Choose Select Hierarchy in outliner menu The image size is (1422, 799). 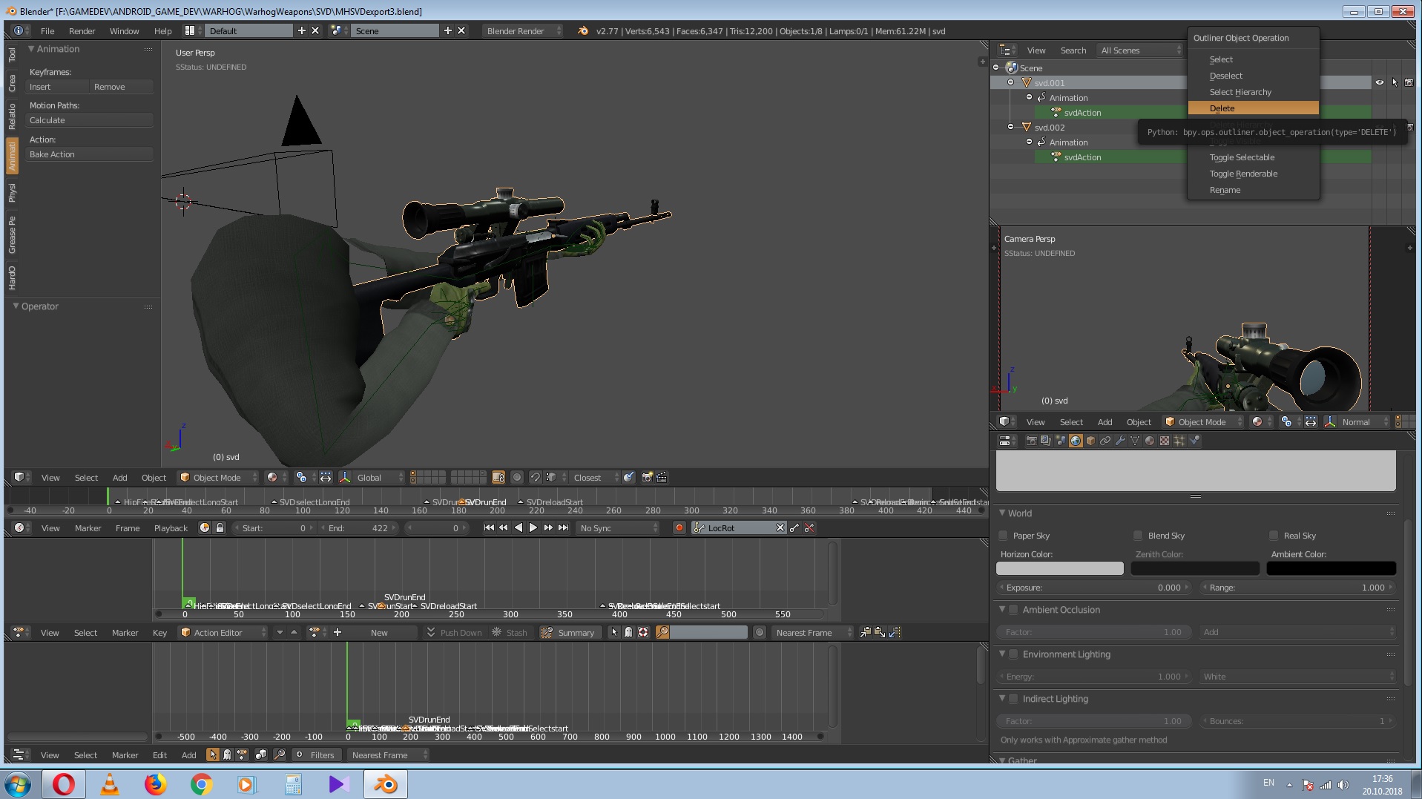(x=1253, y=92)
